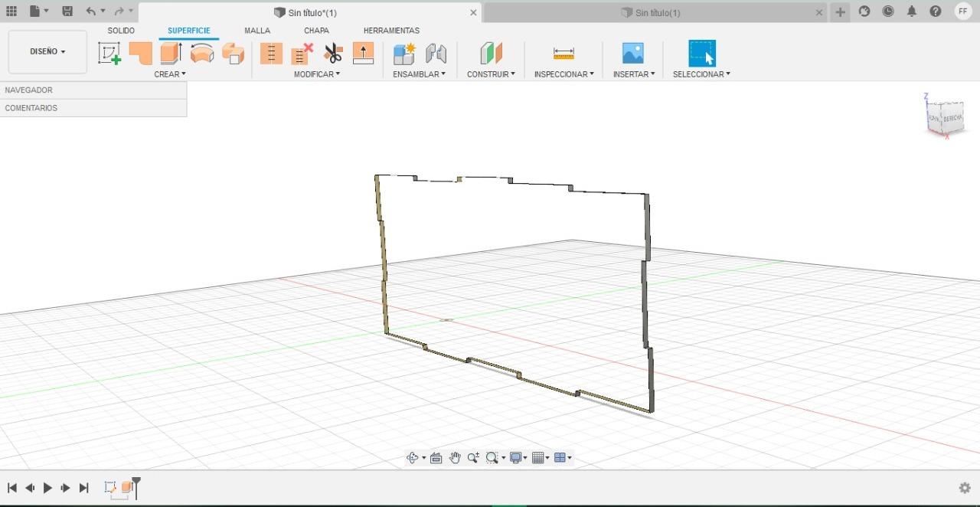The height and width of the screenshot is (507, 980).
Task: Expand the ENSAMBLAR menu
Action: click(419, 74)
